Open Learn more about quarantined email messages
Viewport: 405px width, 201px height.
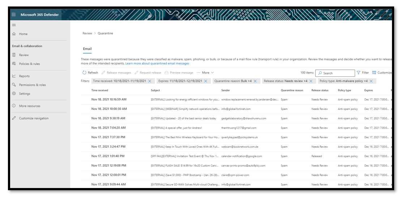pos(157,63)
